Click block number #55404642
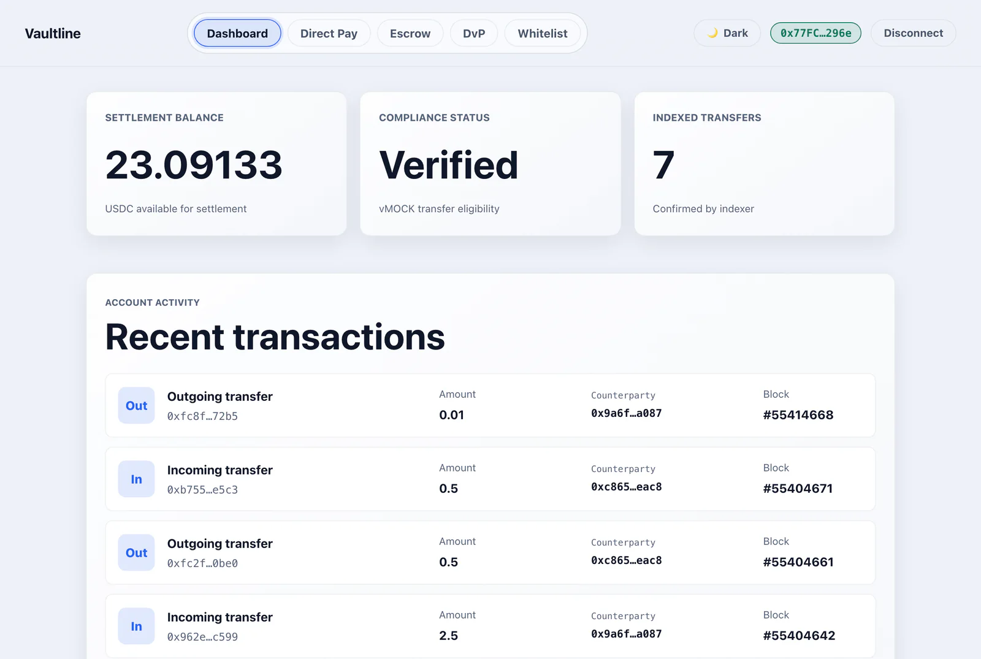The height and width of the screenshot is (659, 981). click(x=799, y=636)
